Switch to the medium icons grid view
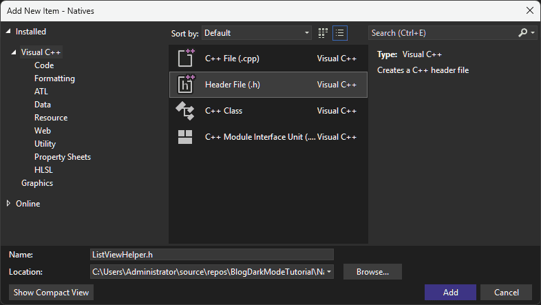 (x=323, y=33)
